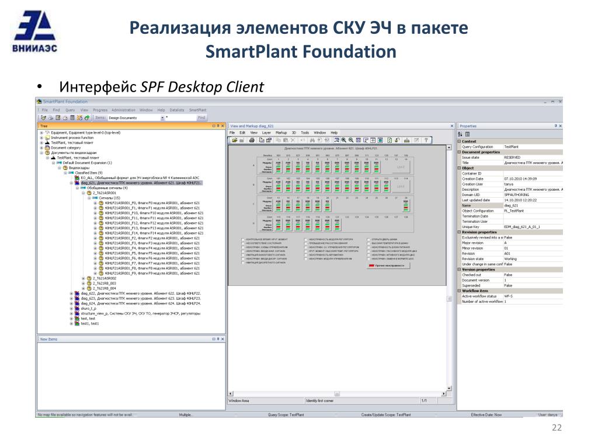598x448 pixels.
Task: Select the 40HLF21ASR001_F0 signal row
Action: pyautogui.click(x=152, y=203)
